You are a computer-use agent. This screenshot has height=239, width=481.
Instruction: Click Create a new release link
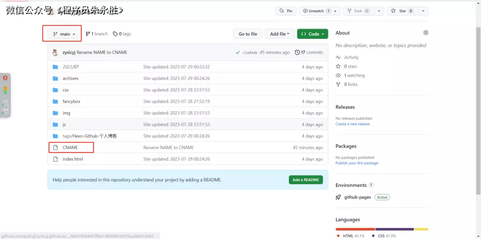(352, 124)
